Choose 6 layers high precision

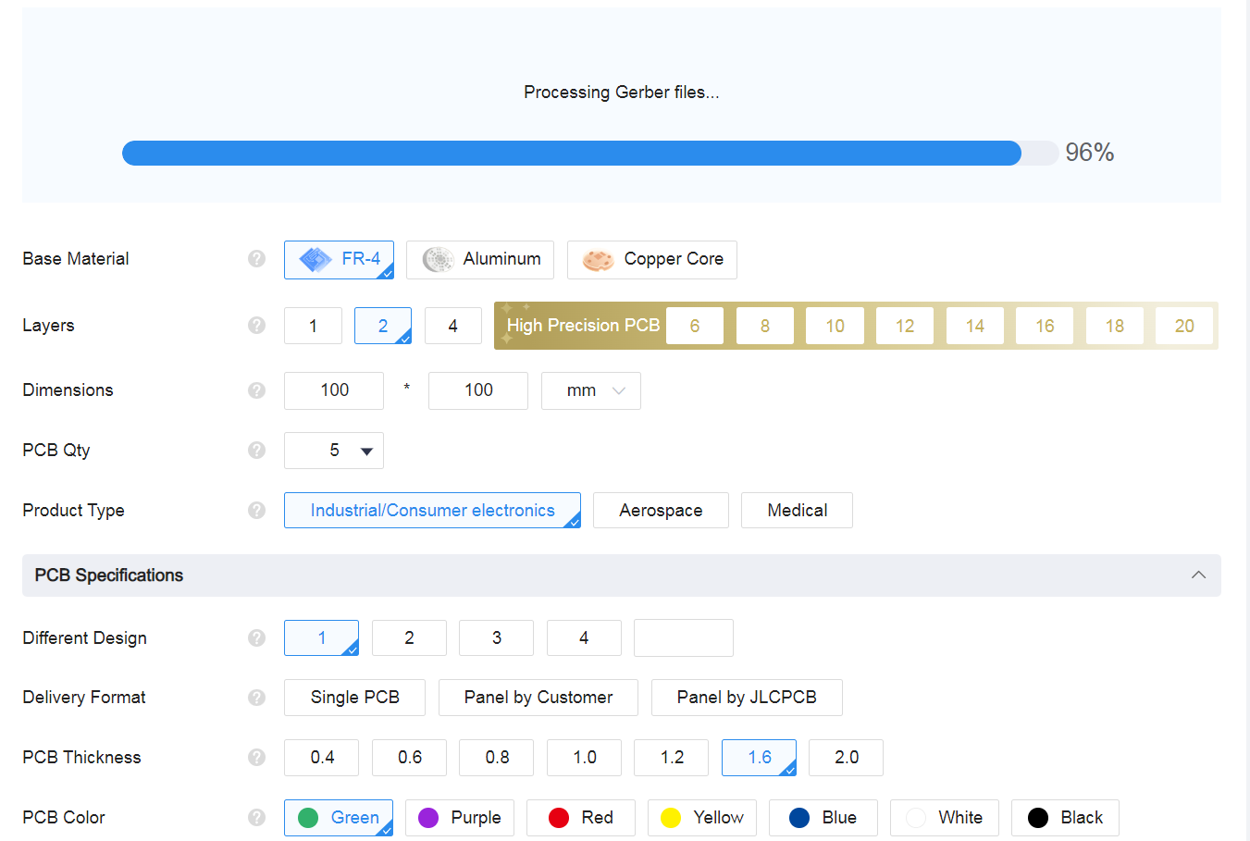click(695, 326)
